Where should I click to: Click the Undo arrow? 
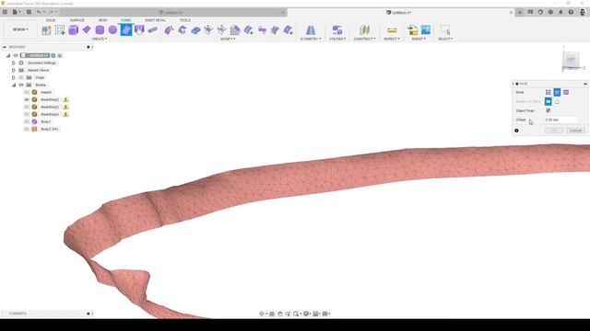(x=39, y=12)
